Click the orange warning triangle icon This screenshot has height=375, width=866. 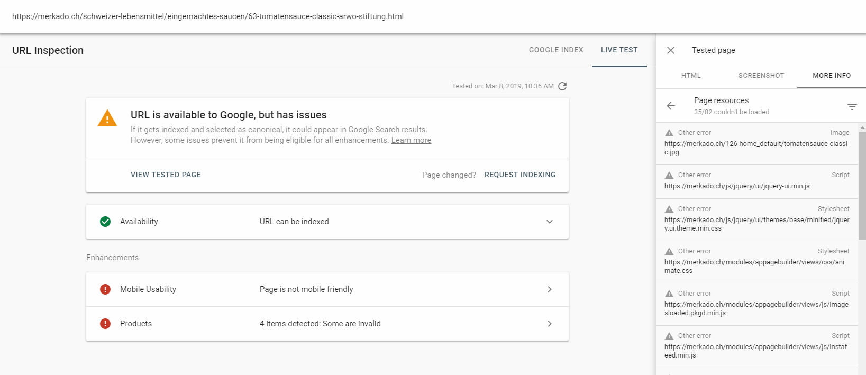click(107, 118)
